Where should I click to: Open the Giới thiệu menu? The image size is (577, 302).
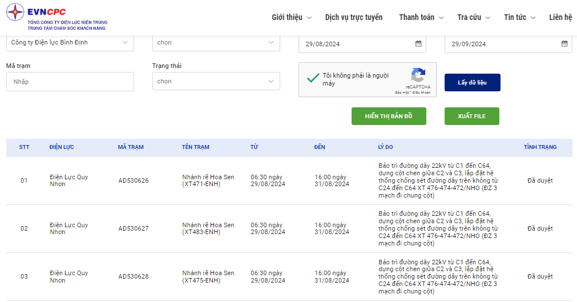pyautogui.click(x=291, y=17)
